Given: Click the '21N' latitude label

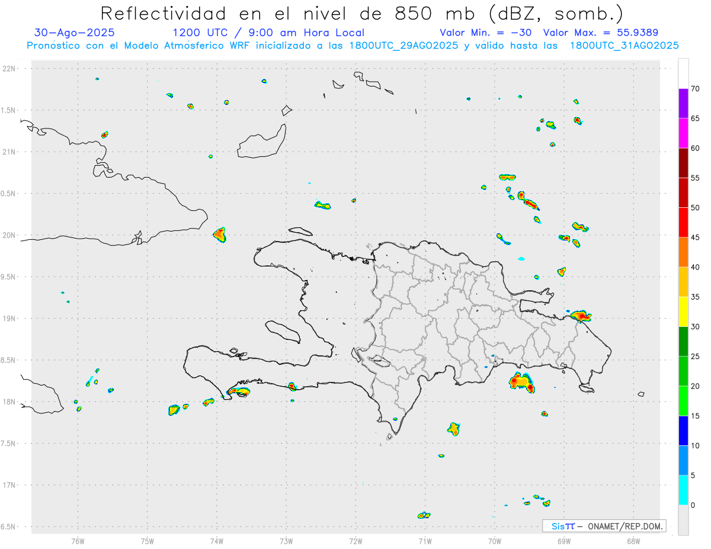Looking at the screenshot, I should tap(10, 152).
